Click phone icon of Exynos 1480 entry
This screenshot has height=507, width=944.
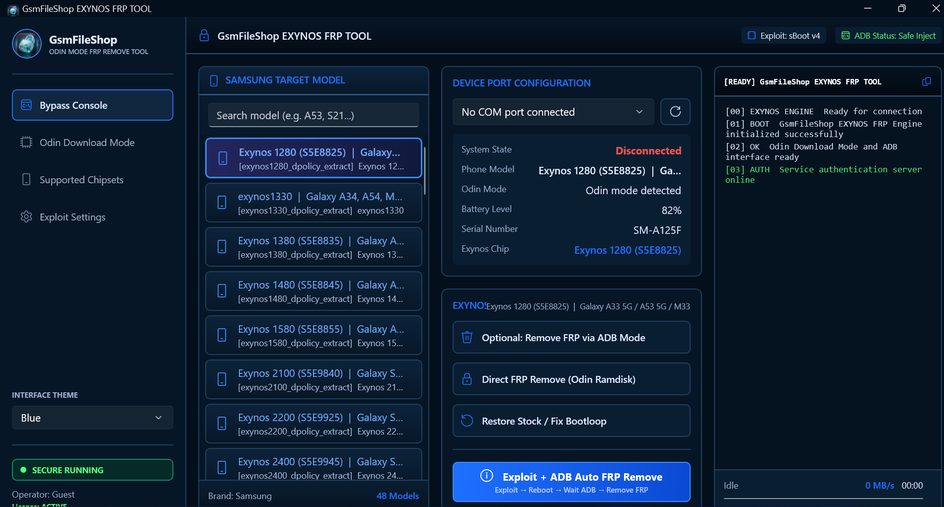coord(222,291)
